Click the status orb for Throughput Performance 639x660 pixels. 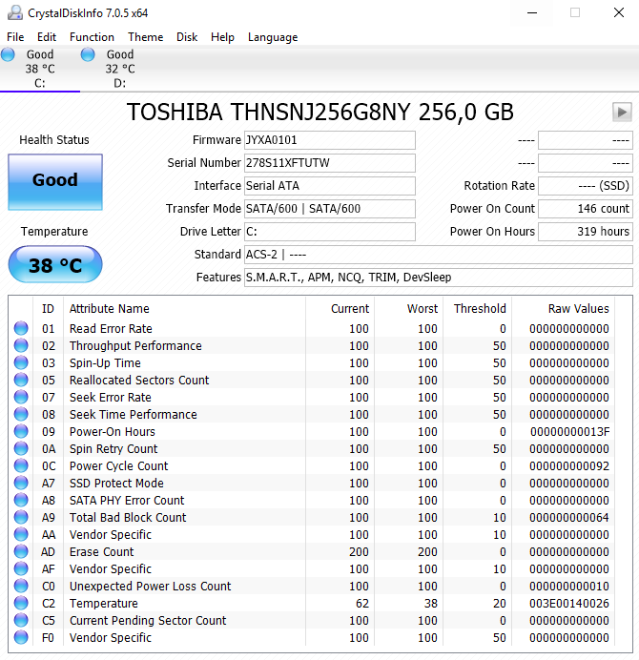coord(21,345)
